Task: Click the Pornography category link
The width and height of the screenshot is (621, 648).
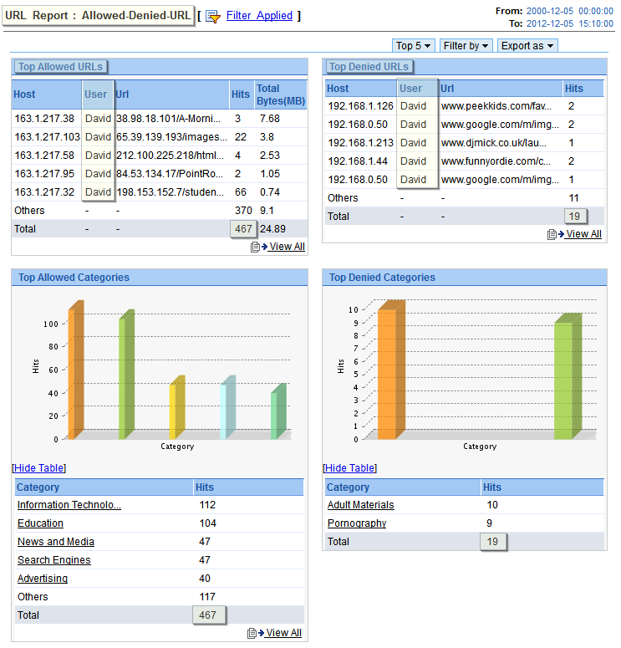Action: point(357,523)
